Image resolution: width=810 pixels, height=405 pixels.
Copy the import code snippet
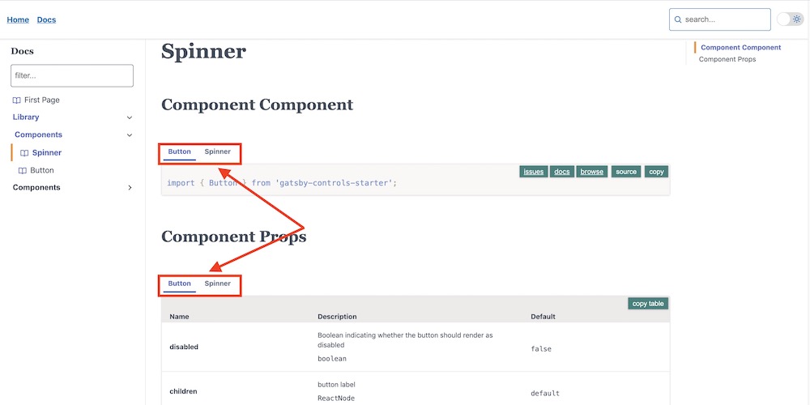pyautogui.click(x=657, y=172)
